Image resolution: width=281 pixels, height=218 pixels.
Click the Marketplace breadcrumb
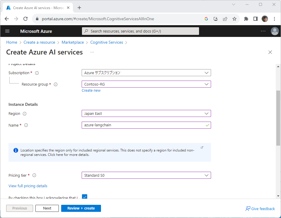pyautogui.click(x=73, y=42)
